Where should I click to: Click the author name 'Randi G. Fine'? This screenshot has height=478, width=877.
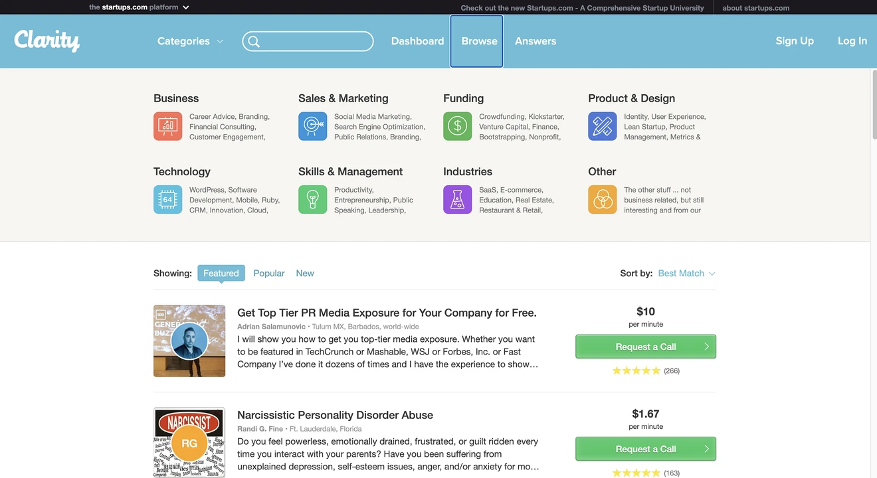click(x=260, y=429)
